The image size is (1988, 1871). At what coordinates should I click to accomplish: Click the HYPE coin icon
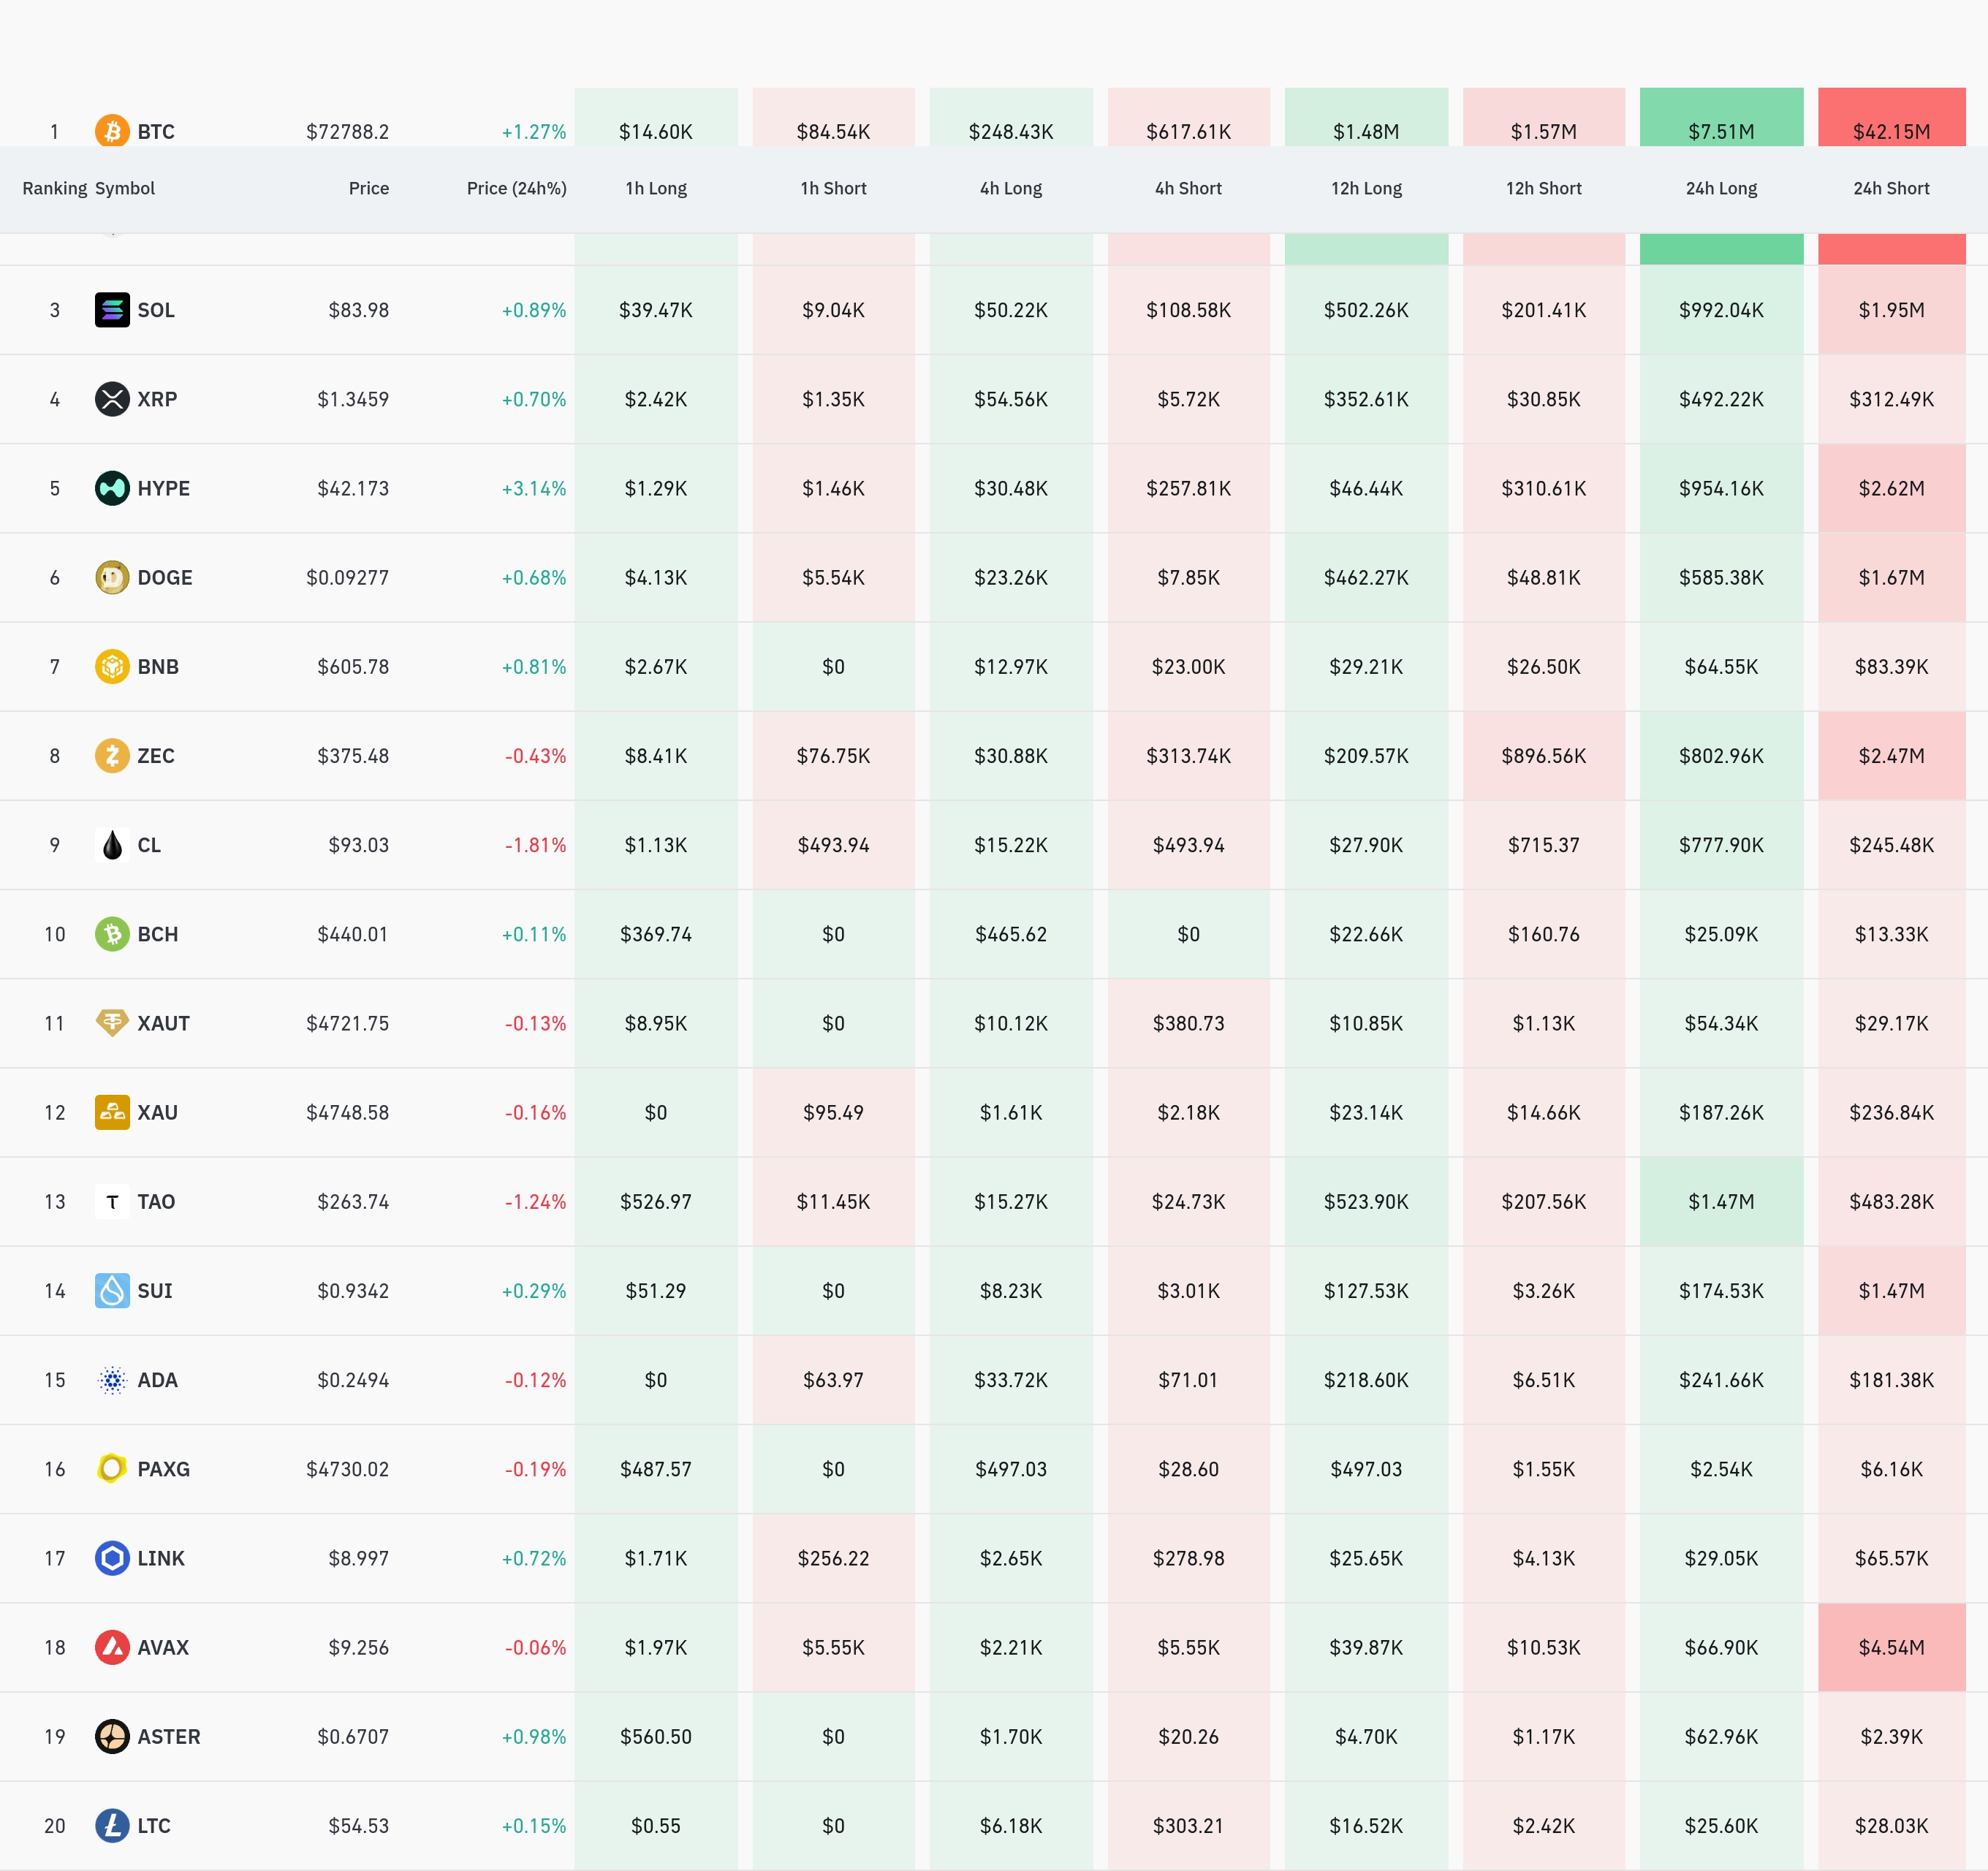(112, 488)
